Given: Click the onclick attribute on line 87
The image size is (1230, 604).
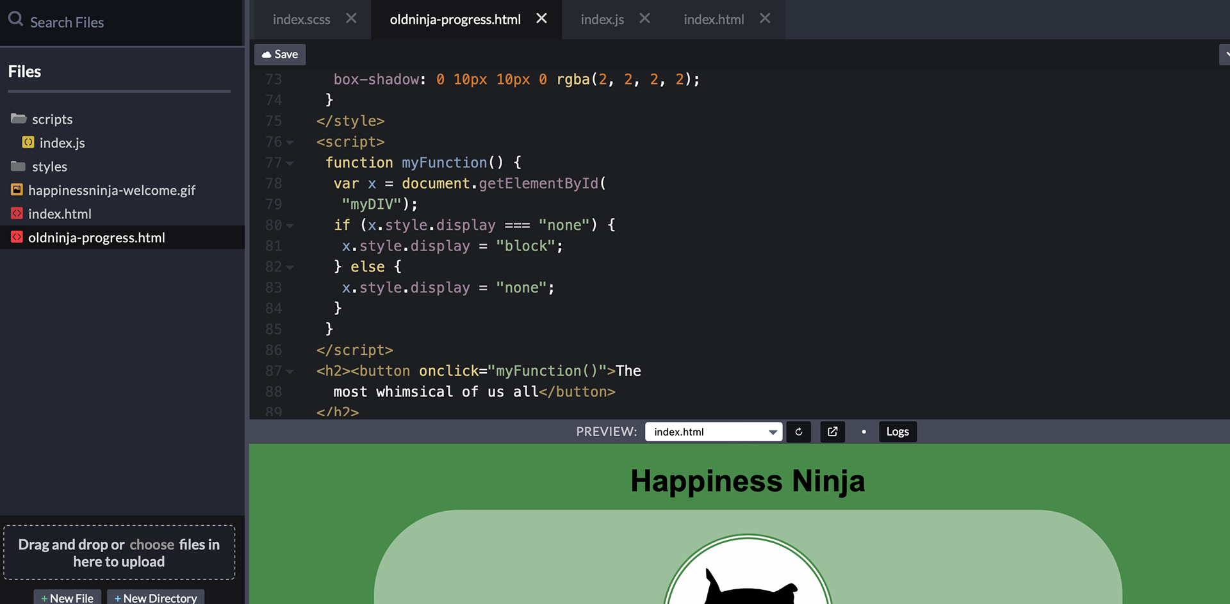Looking at the screenshot, I should (x=448, y=371).
